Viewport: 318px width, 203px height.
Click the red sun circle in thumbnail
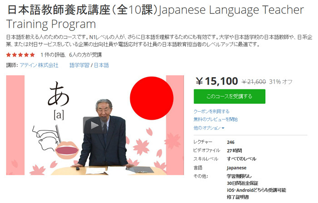[151, 98]
